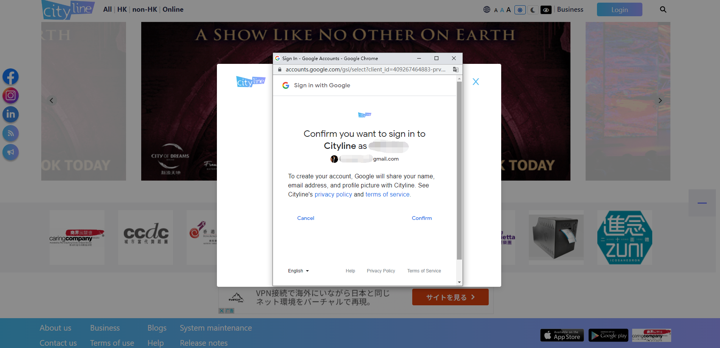
Task: Click the Google popup vertical scrollbar
Action: (459, 170)
